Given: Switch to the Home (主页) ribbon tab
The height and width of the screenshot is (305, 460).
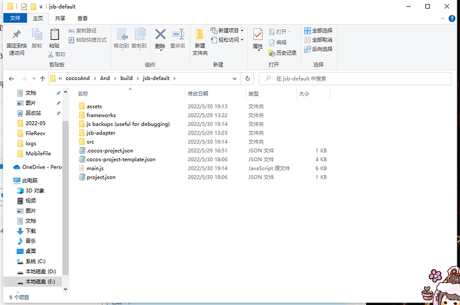Looking at the screenshot, I should coord(38,18).
